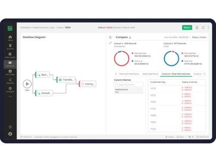Viewport: 216px width, 162px height.
Task: Click the red Mismatched legend dot for Dataset A
Action: (133, 53)
